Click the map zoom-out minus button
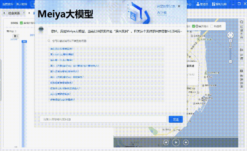The image size is (247, 151). pyautogui.click(x=230, y=62)
